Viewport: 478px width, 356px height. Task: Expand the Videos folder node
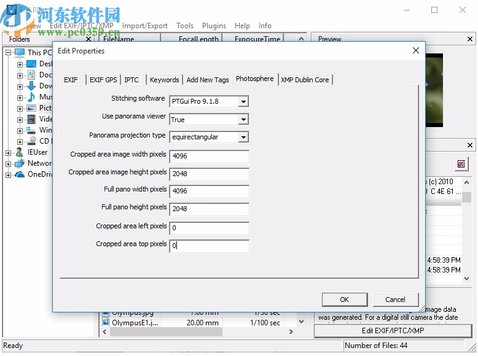point(20,120)
